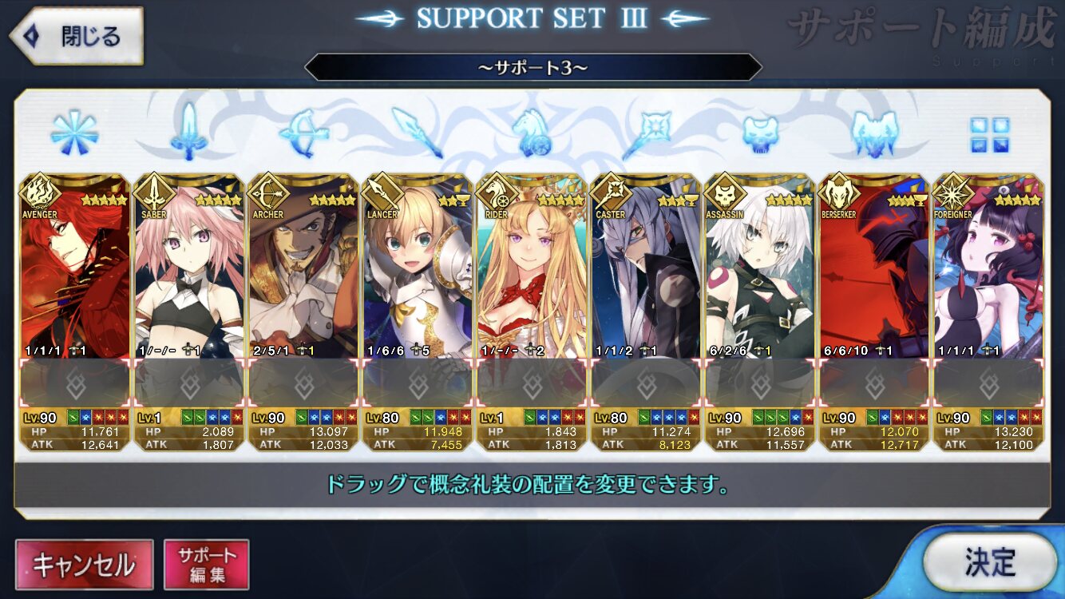Select the Assassin class skull icon
The height and width of the screenshot is (599, 1065).
[x=760, y=133]
